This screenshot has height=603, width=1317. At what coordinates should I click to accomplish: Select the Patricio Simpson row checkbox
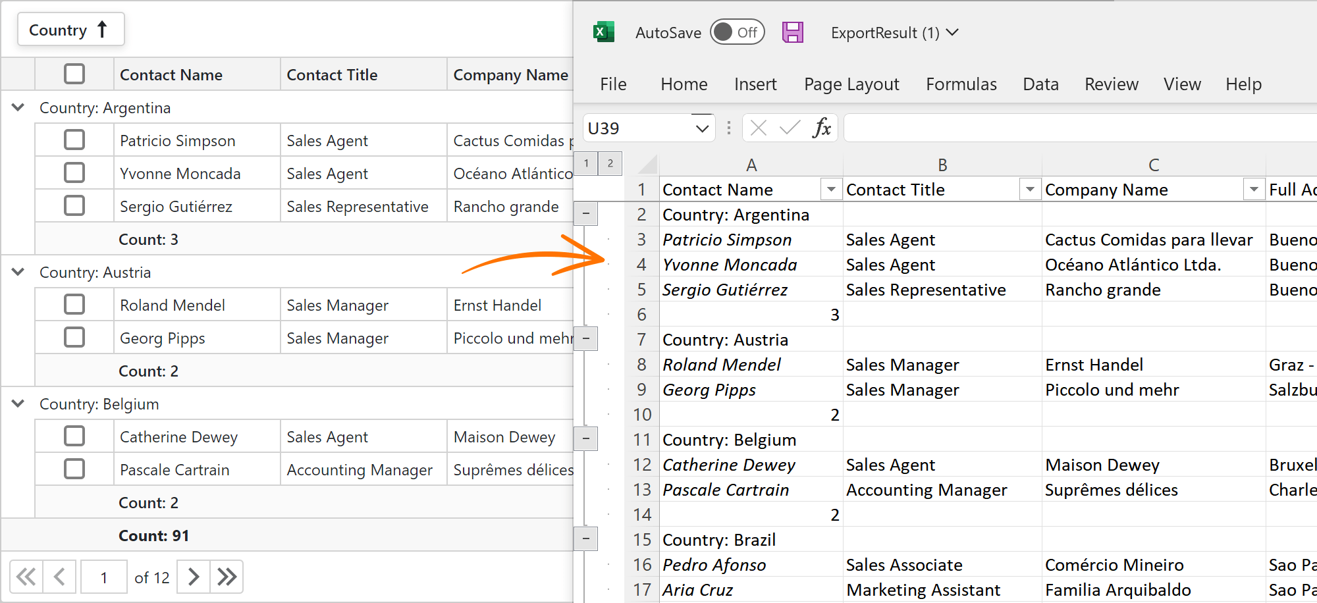pyautogui.click(x=74, y=140)
